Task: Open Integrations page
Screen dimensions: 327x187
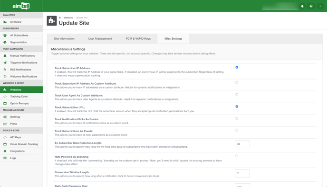Action: [21, 151]
